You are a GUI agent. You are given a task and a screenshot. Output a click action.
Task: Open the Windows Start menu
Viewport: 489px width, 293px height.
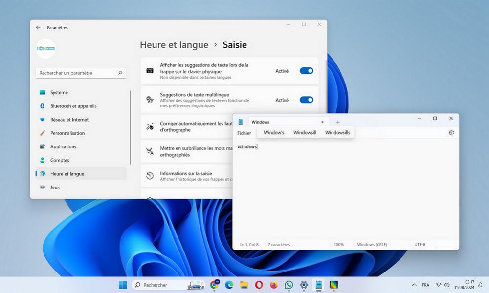[x=123, y=285]
